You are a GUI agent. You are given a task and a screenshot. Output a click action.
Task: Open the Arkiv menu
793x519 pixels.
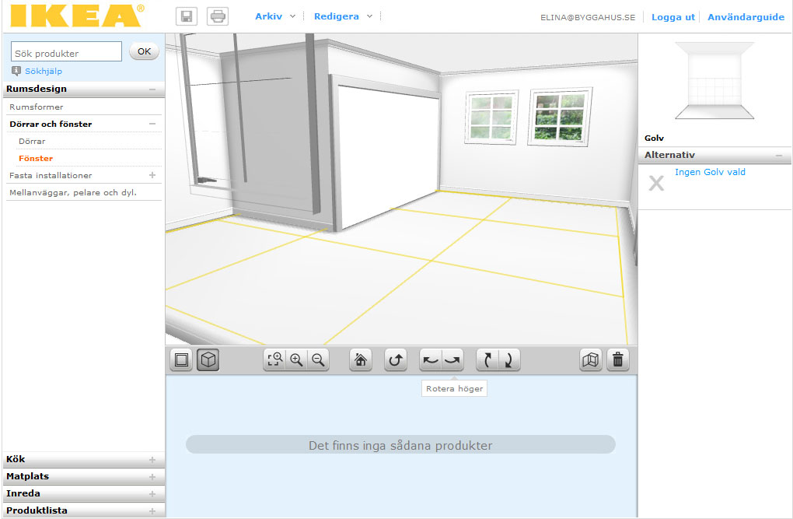275,16
